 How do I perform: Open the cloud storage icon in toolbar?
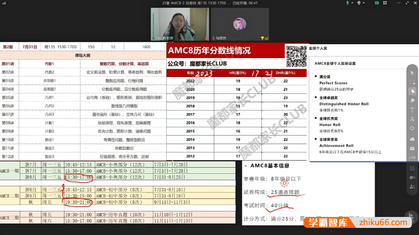click(412, 139)
